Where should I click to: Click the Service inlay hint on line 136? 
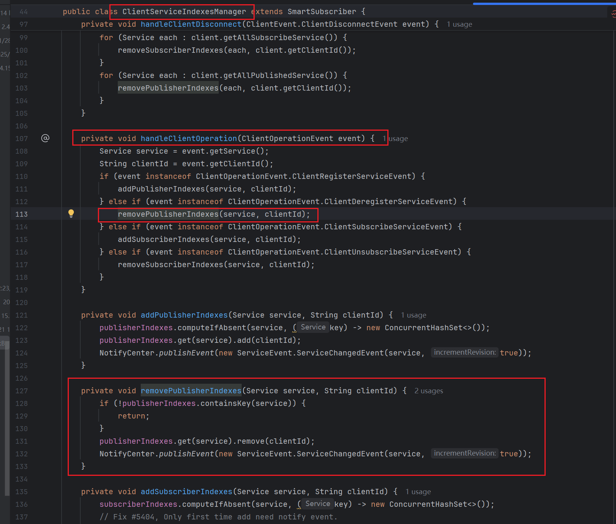click(x=317, y=504)
